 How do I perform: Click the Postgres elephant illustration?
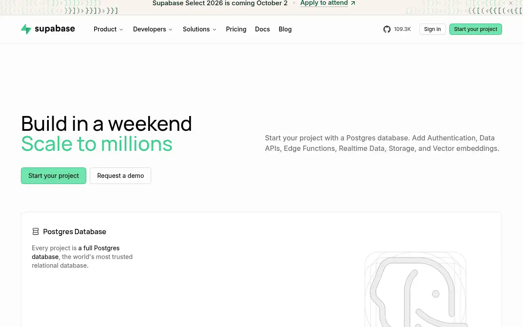point(415,290)
